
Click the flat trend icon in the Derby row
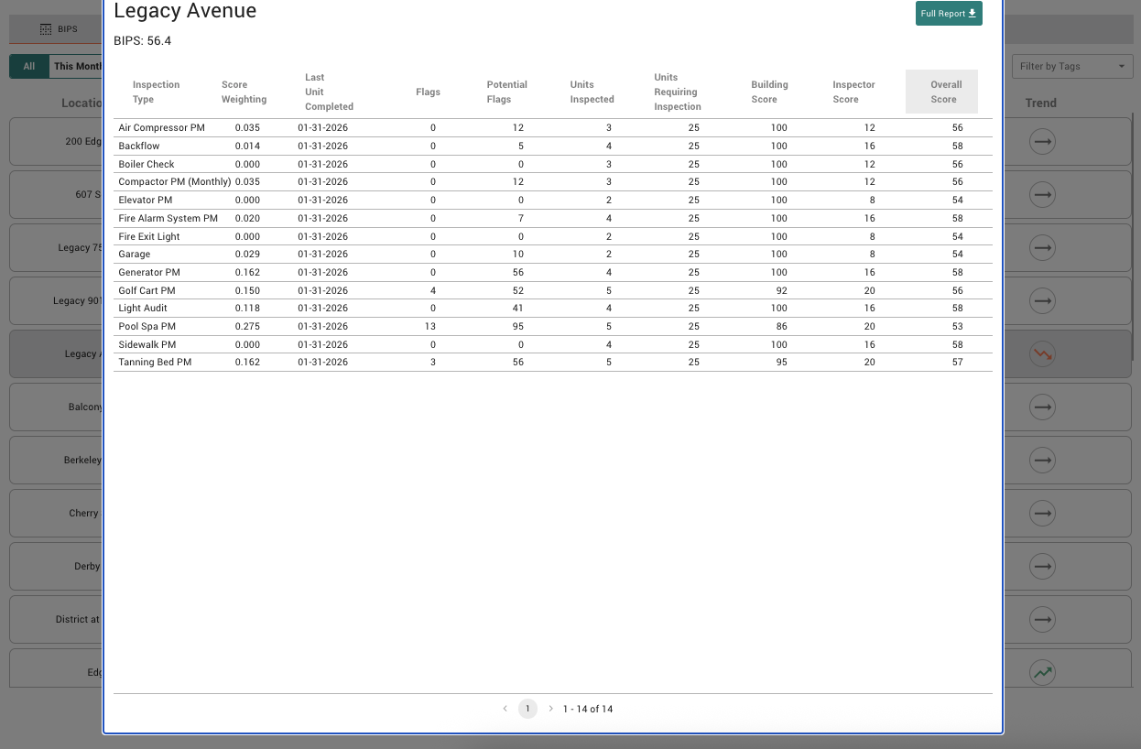point(1042,566)
